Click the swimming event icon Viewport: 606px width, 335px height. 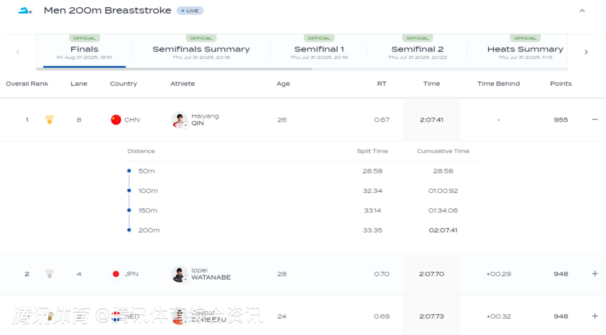25,11
